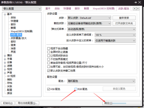
Task: Switch to the 启始 tab
Action: (x=57, y=9)
